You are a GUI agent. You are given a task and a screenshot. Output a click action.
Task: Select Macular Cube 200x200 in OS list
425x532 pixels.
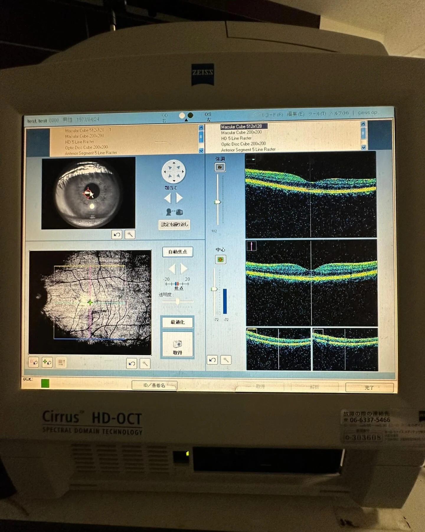point(241,132)
